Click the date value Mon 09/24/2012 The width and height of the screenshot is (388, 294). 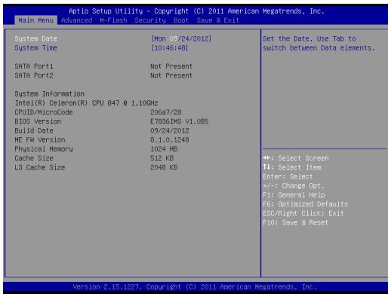pyautogui.click(x=181, y=38)
